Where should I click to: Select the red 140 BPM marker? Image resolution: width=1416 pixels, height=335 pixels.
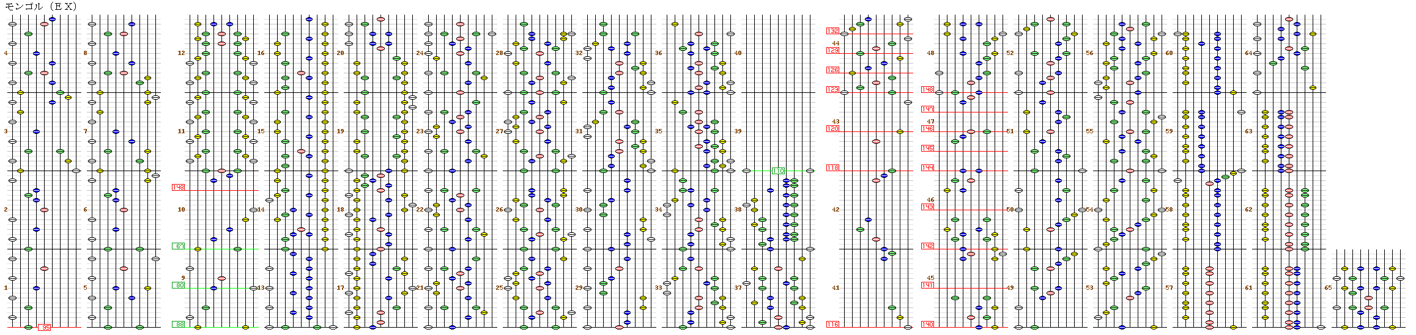[928, 325]
